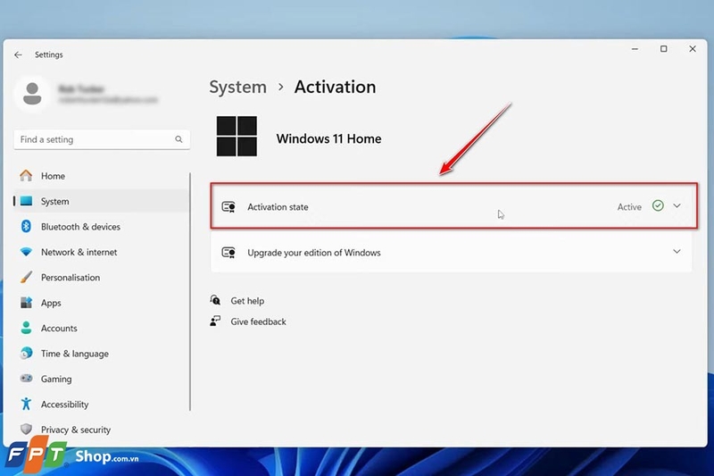Click the Accounts person icon
This screenshot has width=714, height=476.
pos(26,328)
